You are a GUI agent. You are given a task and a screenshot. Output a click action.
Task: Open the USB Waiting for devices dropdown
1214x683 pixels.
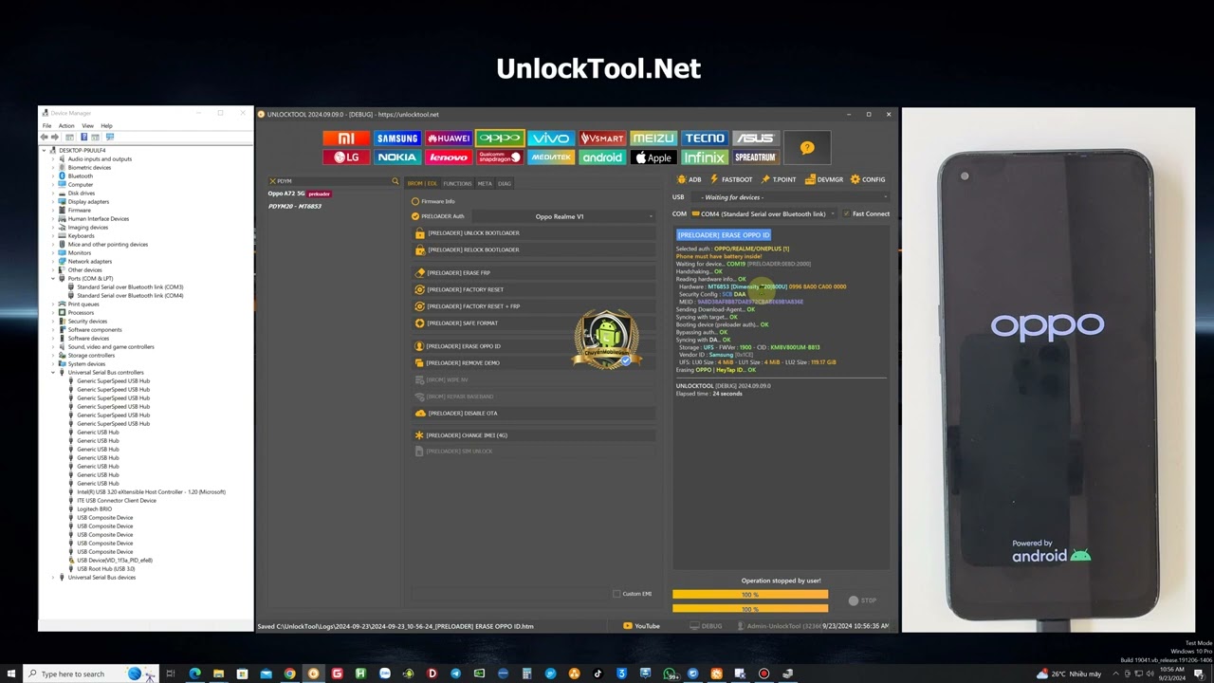[x=789, y=197]
